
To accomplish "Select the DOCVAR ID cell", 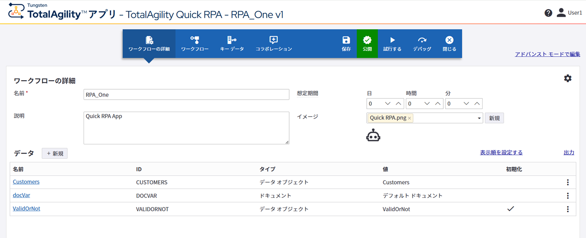I will point(146,196).
